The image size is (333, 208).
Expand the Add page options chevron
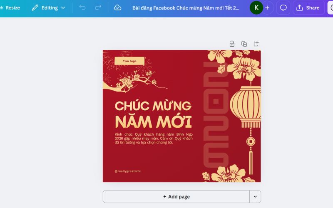(255, 196)
